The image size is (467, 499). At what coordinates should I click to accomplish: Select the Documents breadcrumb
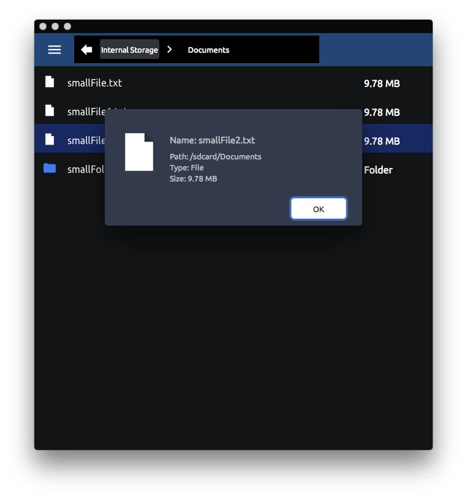coord(208,50)
